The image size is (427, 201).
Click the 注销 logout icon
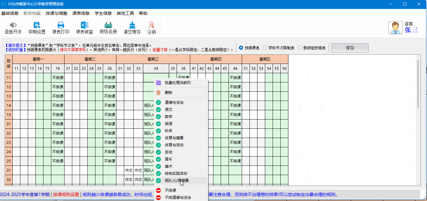point(151,25)
